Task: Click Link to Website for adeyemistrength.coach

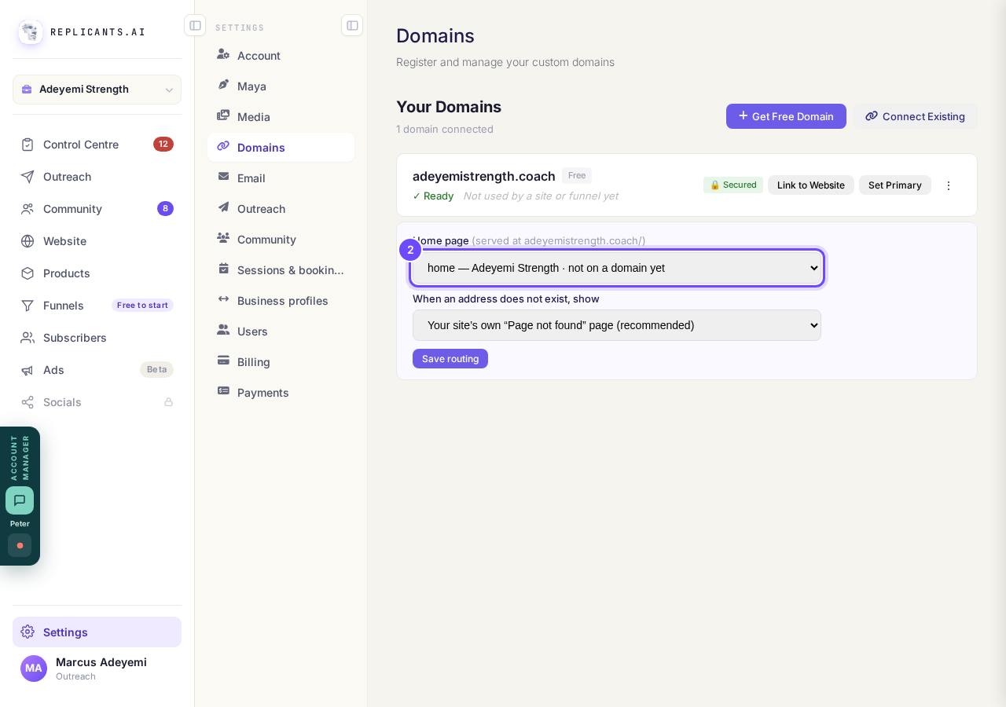Action: point(811,185)
